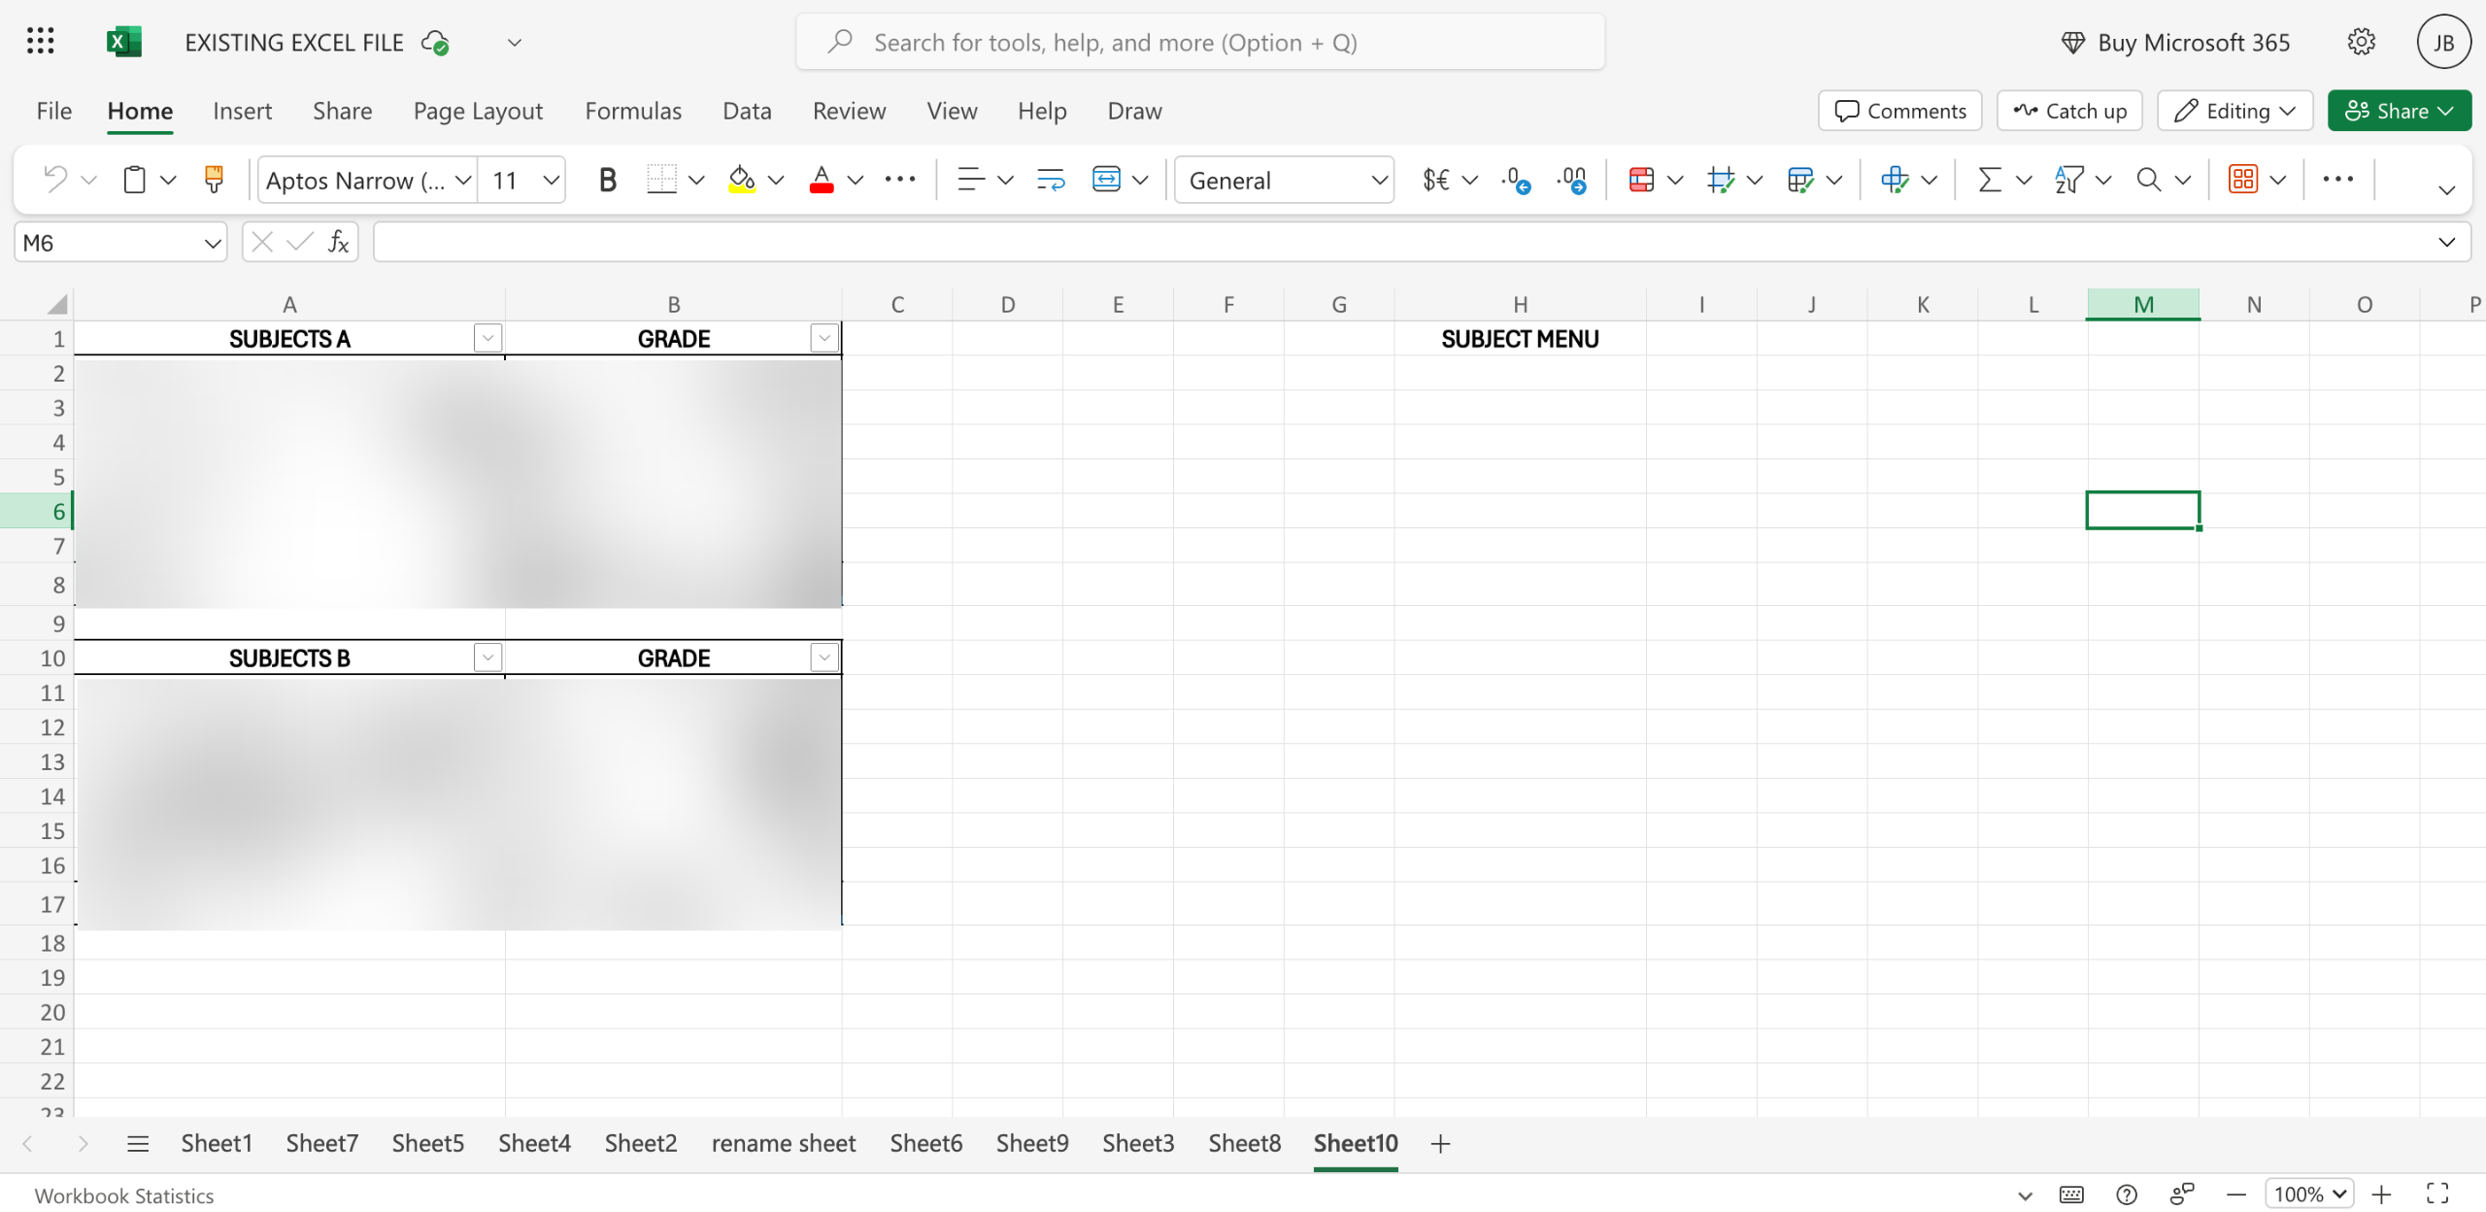Image resolution: width=2486 pixels, height=1212 pixels.
Task: Toggle the Wrap Text button
Action: pos(1051,180)
